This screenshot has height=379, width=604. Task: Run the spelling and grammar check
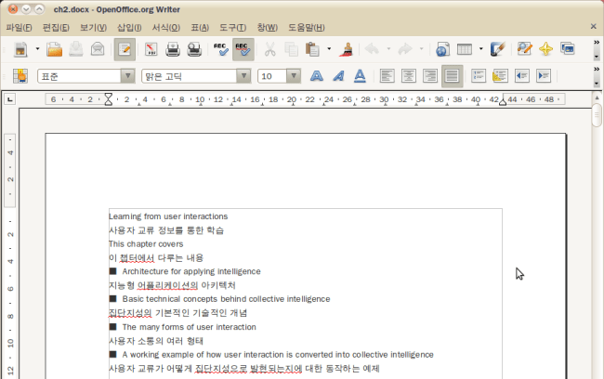point(221,49)
